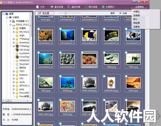Check the box on 文件1.jpg

(126, 76)
